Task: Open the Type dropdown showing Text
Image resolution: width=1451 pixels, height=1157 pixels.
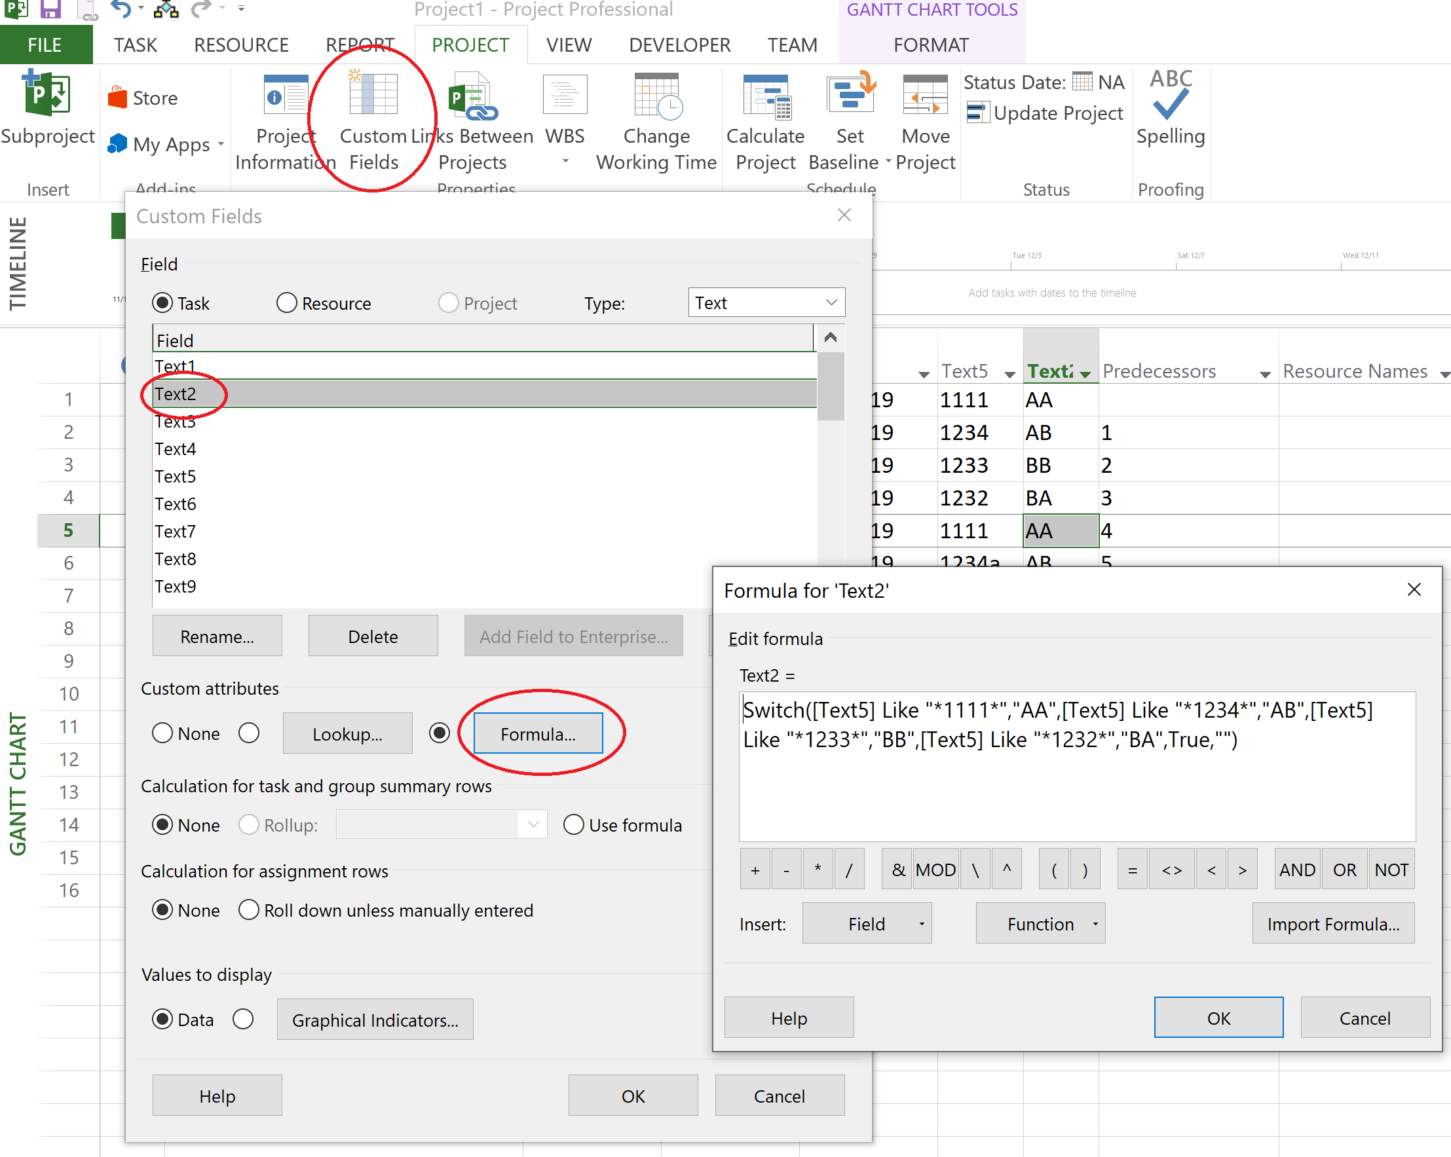Action: tap(766, 303)
